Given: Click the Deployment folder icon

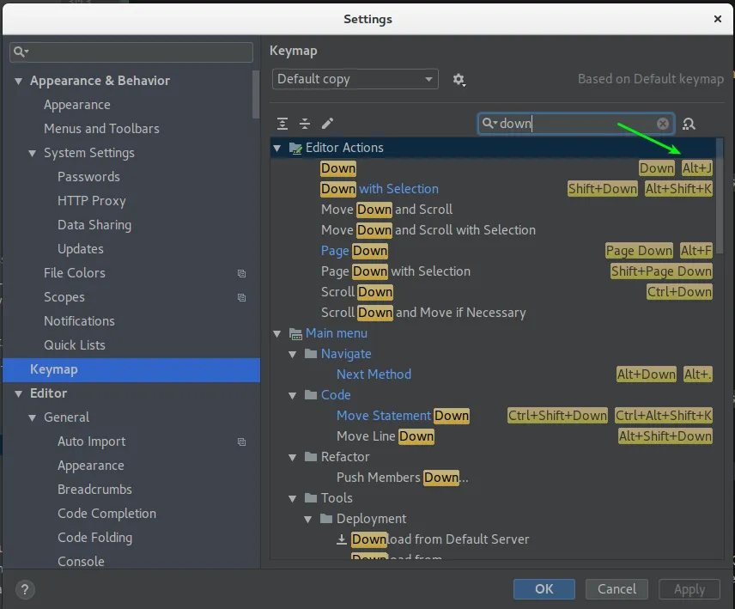Looking at the screenshot, I should [326, 519].
